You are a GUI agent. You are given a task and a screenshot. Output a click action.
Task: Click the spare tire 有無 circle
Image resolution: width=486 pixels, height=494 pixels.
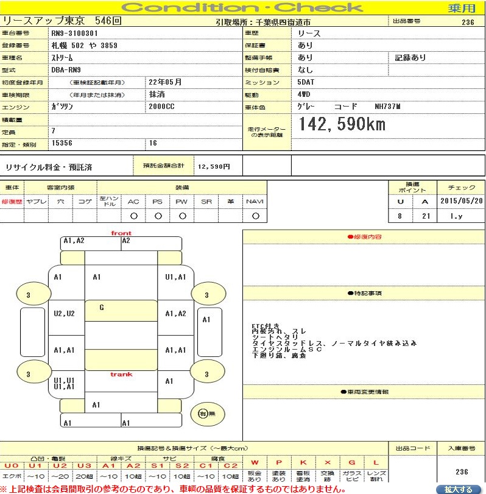[x=203, y=414]
